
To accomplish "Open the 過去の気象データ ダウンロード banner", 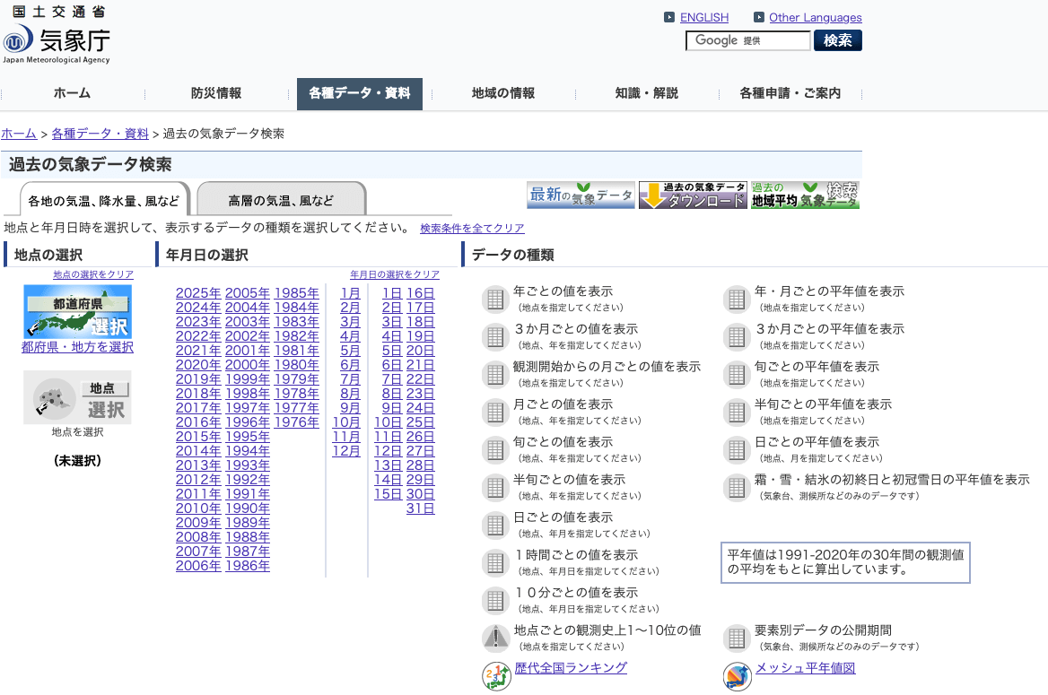I will (x=693, y=195).
